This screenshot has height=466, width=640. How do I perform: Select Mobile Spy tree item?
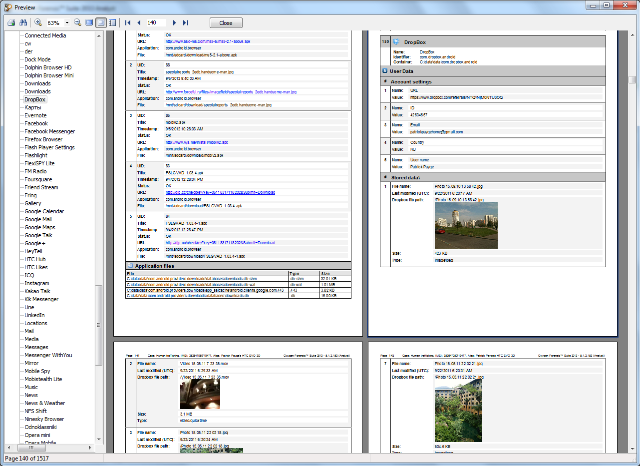tap(37, 371)
